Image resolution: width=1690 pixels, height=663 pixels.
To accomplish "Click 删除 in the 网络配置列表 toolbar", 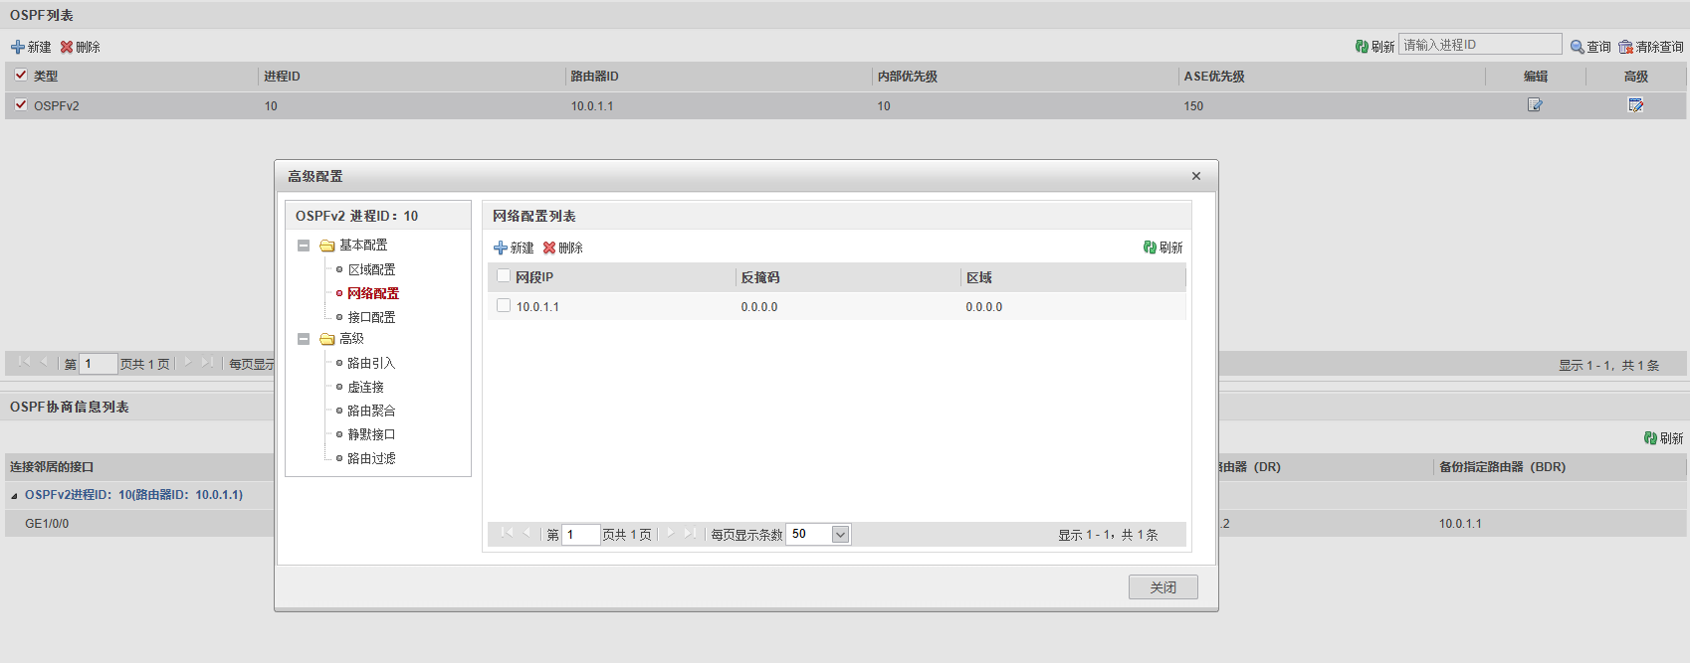I will (x=562, y=248).
